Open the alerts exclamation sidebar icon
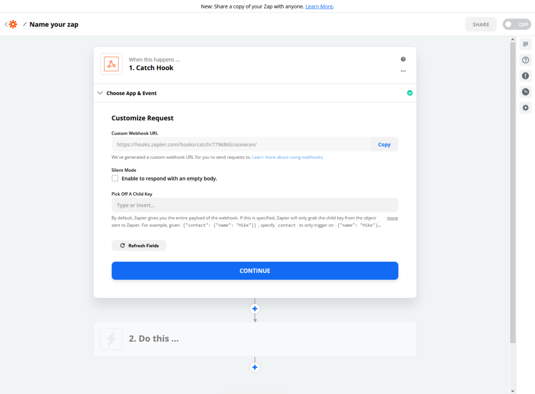This screenshot has height=394, width=535. tap(526, 76)
